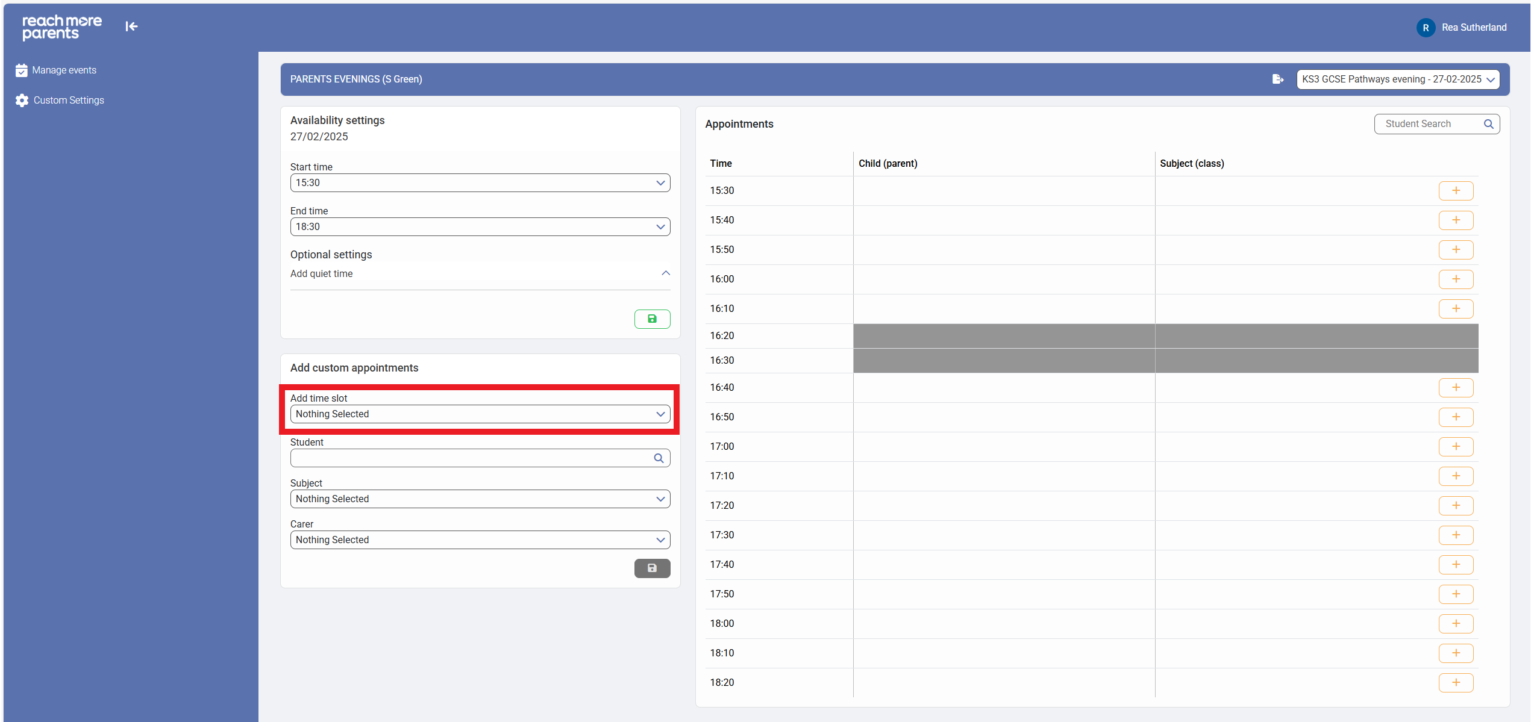The image size is (1531, 722).
Task: Add an appointment at the 18:20 slot
Action: (1456, 683)
